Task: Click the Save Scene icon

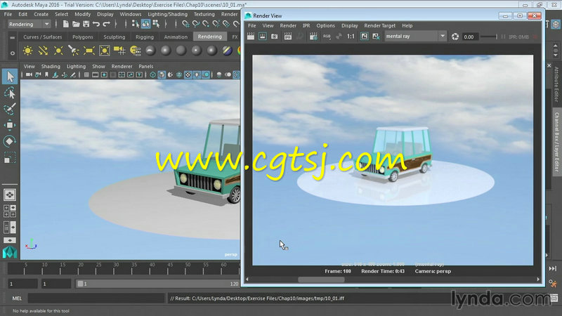Action: coord(86,24)
